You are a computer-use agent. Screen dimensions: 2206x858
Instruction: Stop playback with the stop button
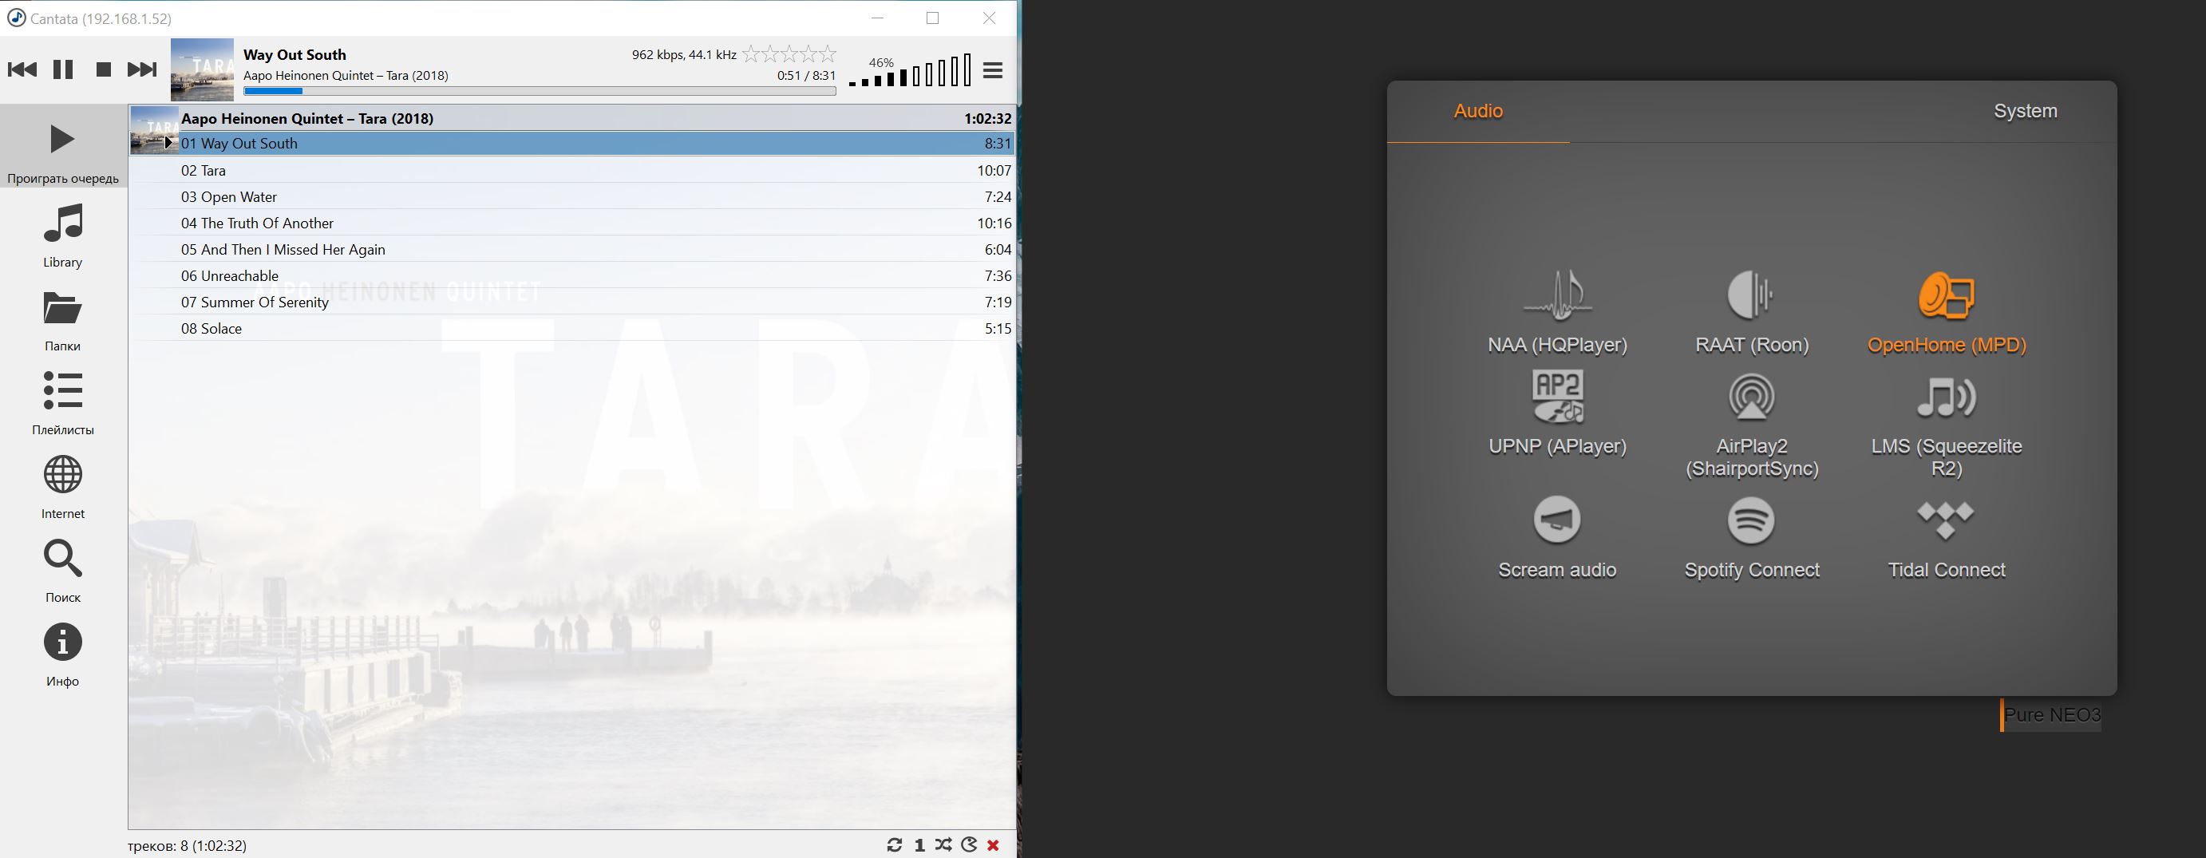tap(104, 69)
